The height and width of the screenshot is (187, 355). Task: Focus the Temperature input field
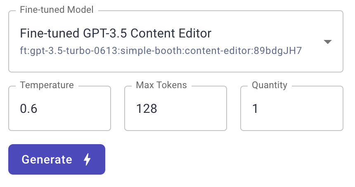[59, 109]
